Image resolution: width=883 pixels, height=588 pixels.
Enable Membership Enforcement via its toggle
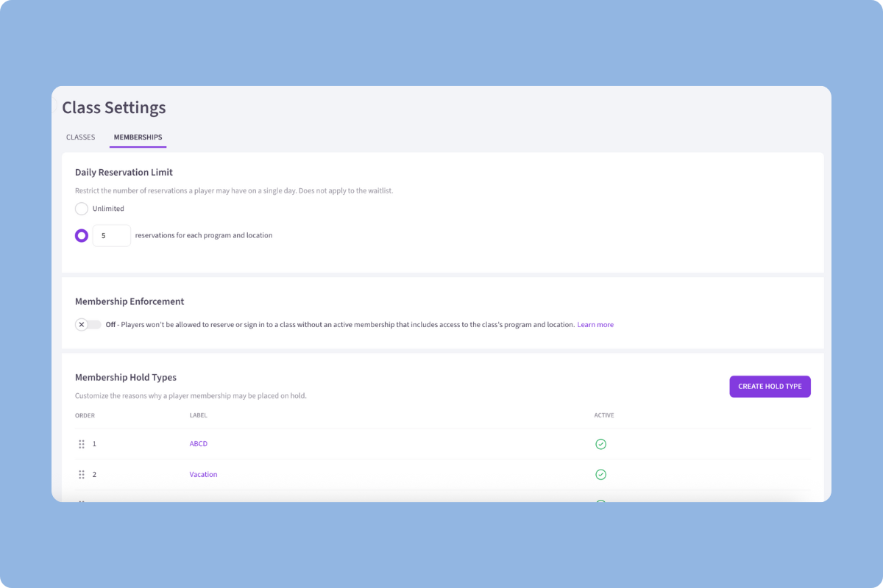[88, 324]
